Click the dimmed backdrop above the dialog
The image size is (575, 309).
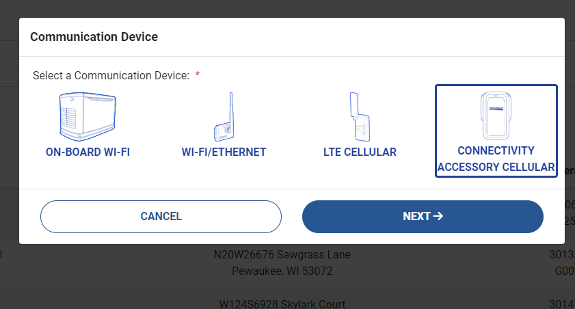(287, 8)
